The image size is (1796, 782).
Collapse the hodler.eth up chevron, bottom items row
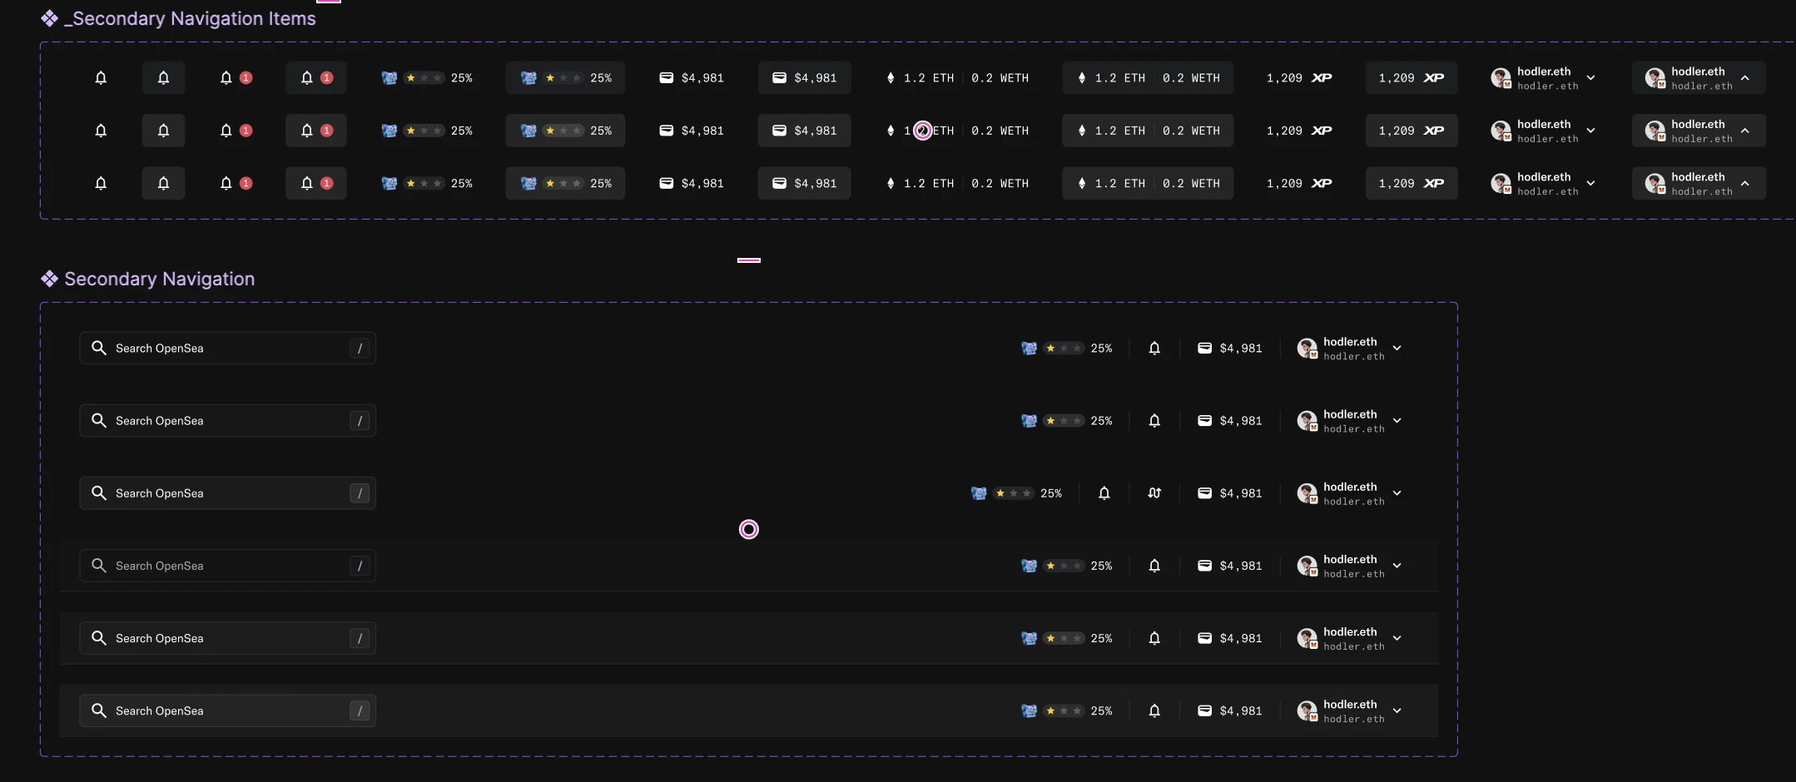click(1745, 183)
